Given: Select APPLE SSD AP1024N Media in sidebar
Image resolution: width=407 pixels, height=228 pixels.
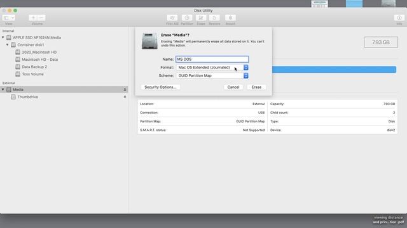Looking at the screenshot, I should coord(37,37).
